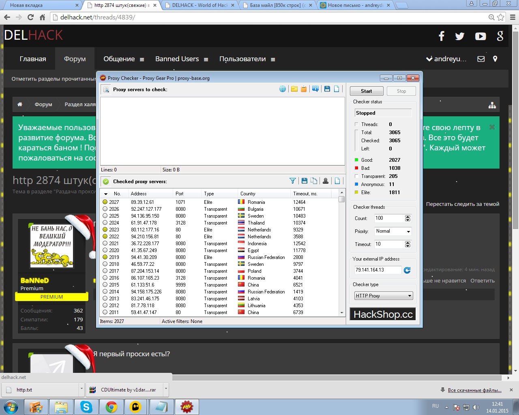
Task: Paste proxies from clipboard icon
Action: pos(304,89)
